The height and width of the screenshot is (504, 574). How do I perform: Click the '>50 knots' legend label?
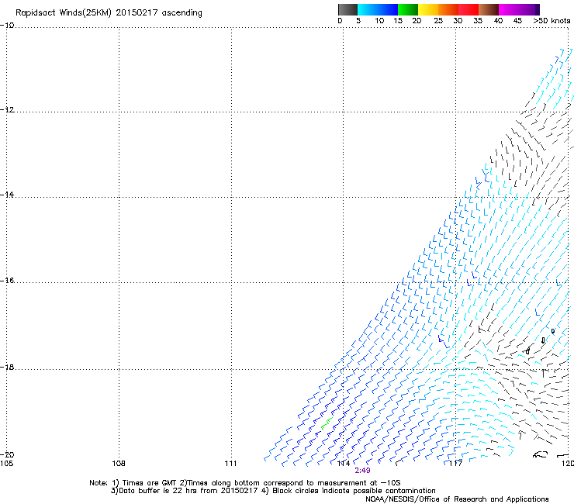point(552,21)
